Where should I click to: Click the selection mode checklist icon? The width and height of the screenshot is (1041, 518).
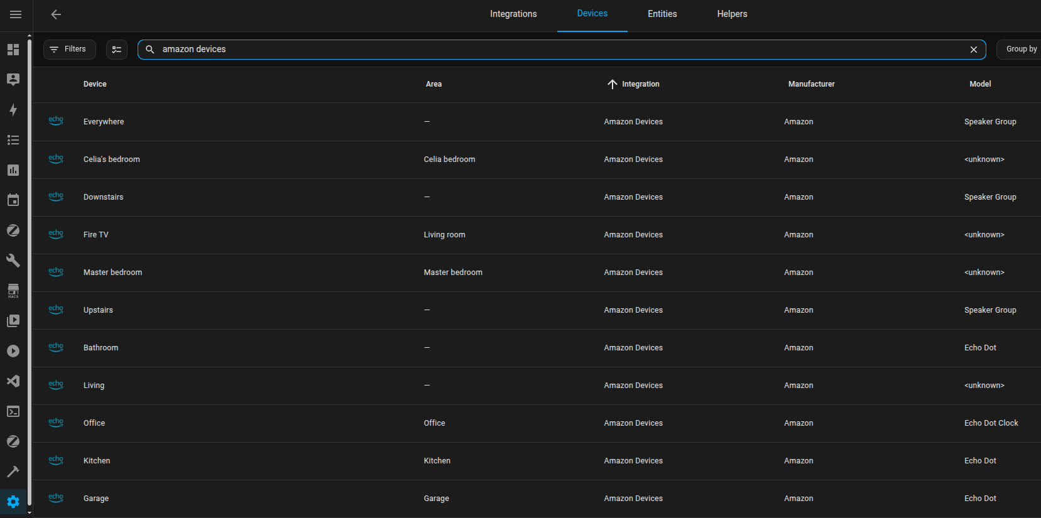point(117,50)
